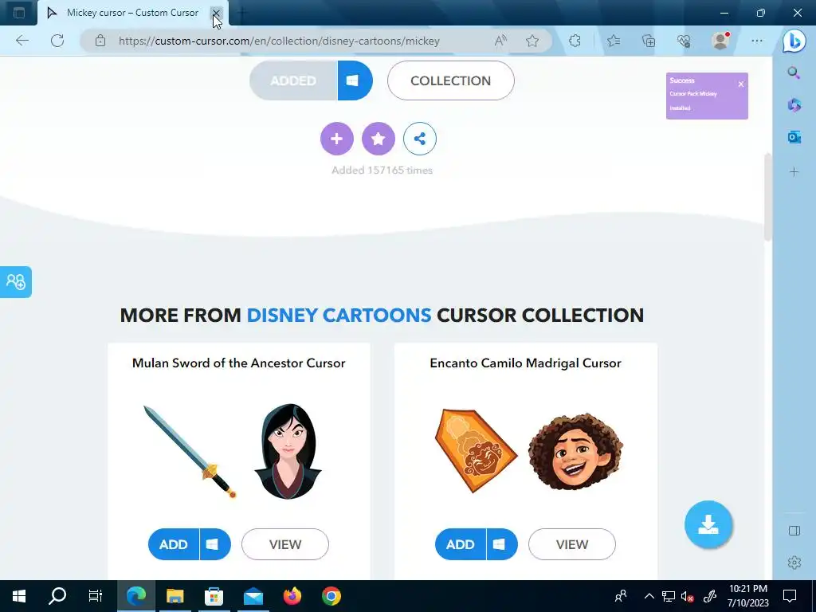The height and width of the screenshot is (612, 816).
Task: Click the Camilo face image
Action: [575, 451]
